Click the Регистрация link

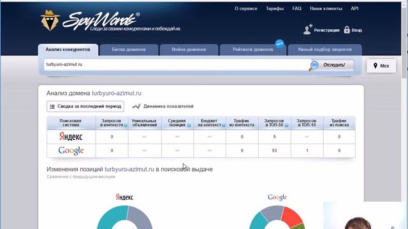[x=326, y=31]
